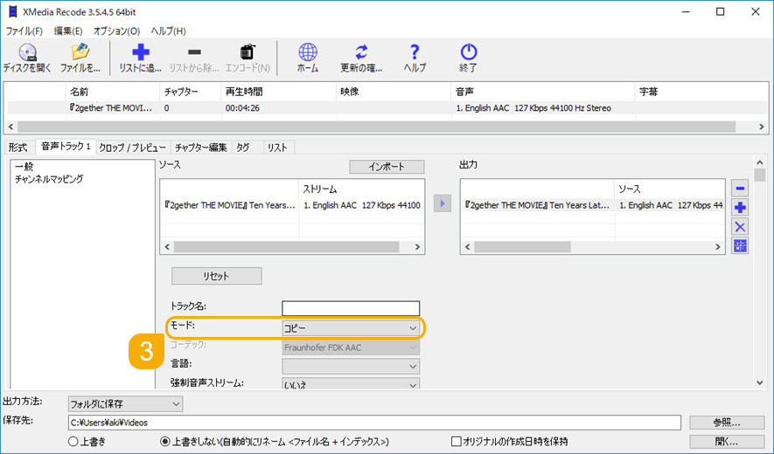Open the モード dropdown set to コピー

(x=351, y=328)
